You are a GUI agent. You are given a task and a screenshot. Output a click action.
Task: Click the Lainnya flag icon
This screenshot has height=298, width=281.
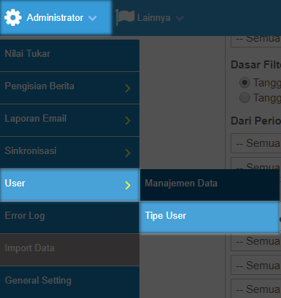tap(125, 17)
